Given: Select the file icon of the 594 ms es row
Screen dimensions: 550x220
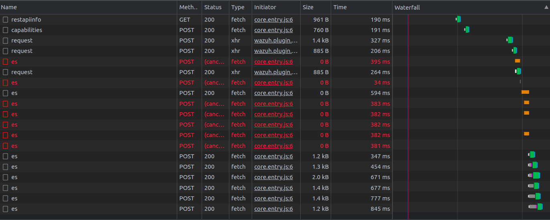Looking at the screenshot, I should click(5, 93).
